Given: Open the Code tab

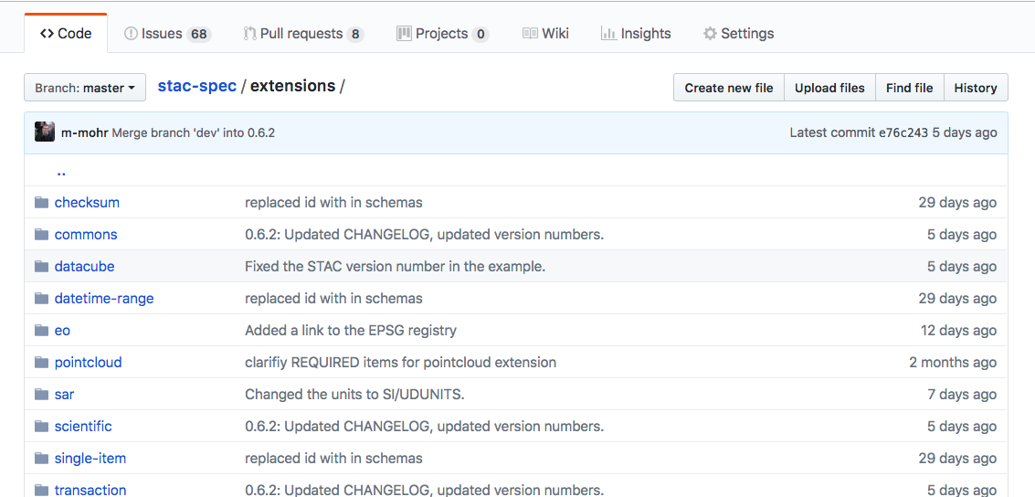Looking at the screenshot, I should click(x=66, y=34).
